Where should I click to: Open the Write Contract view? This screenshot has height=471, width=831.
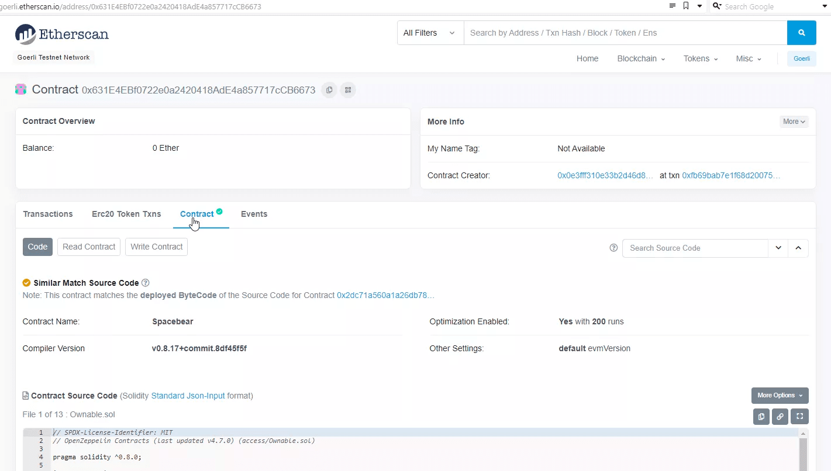coord(157,247)
